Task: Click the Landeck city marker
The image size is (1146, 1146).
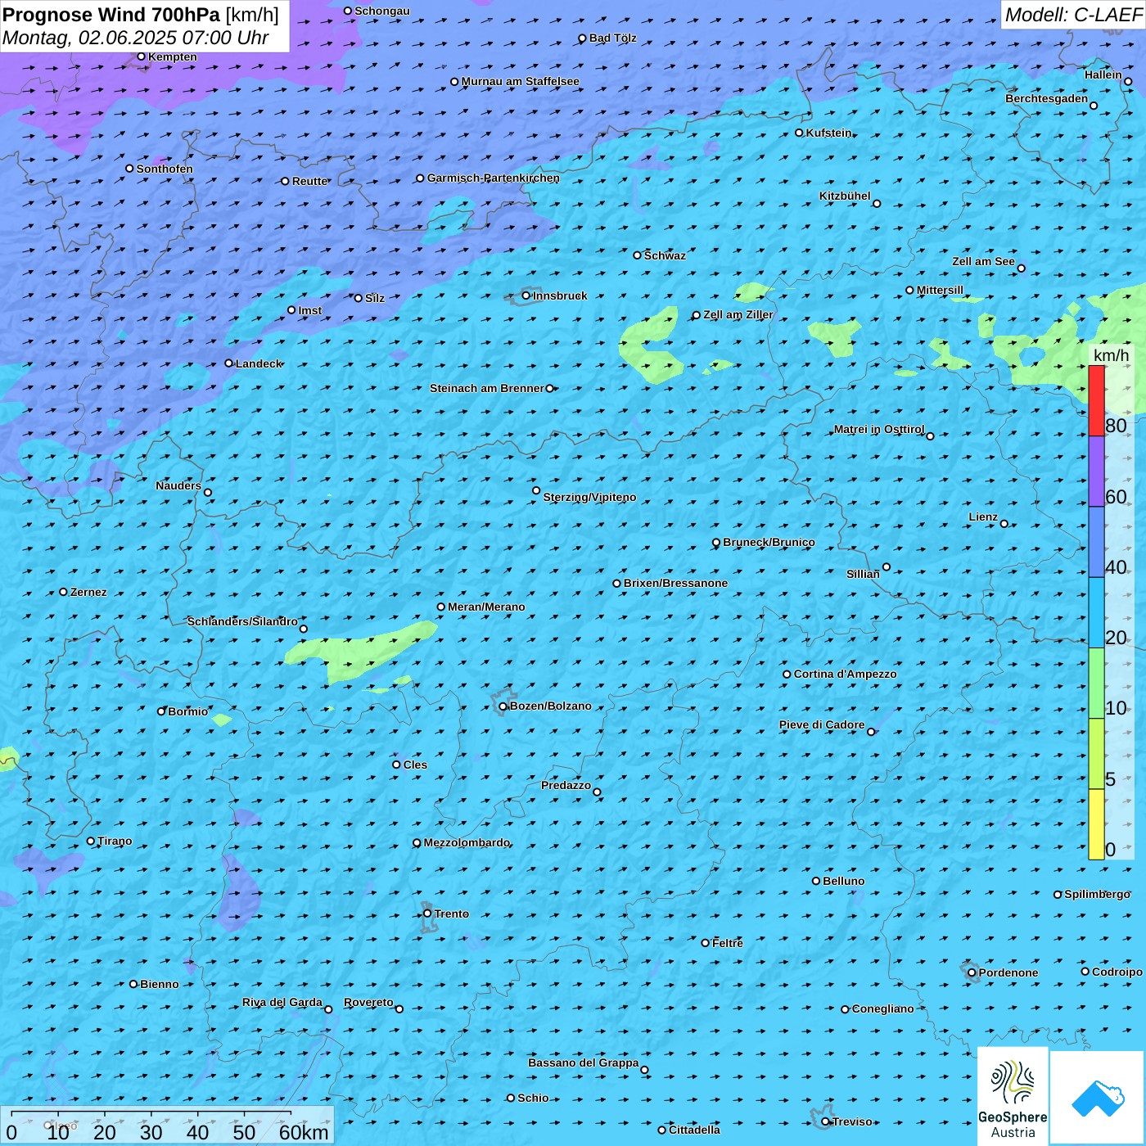Action: click(229, 363)
